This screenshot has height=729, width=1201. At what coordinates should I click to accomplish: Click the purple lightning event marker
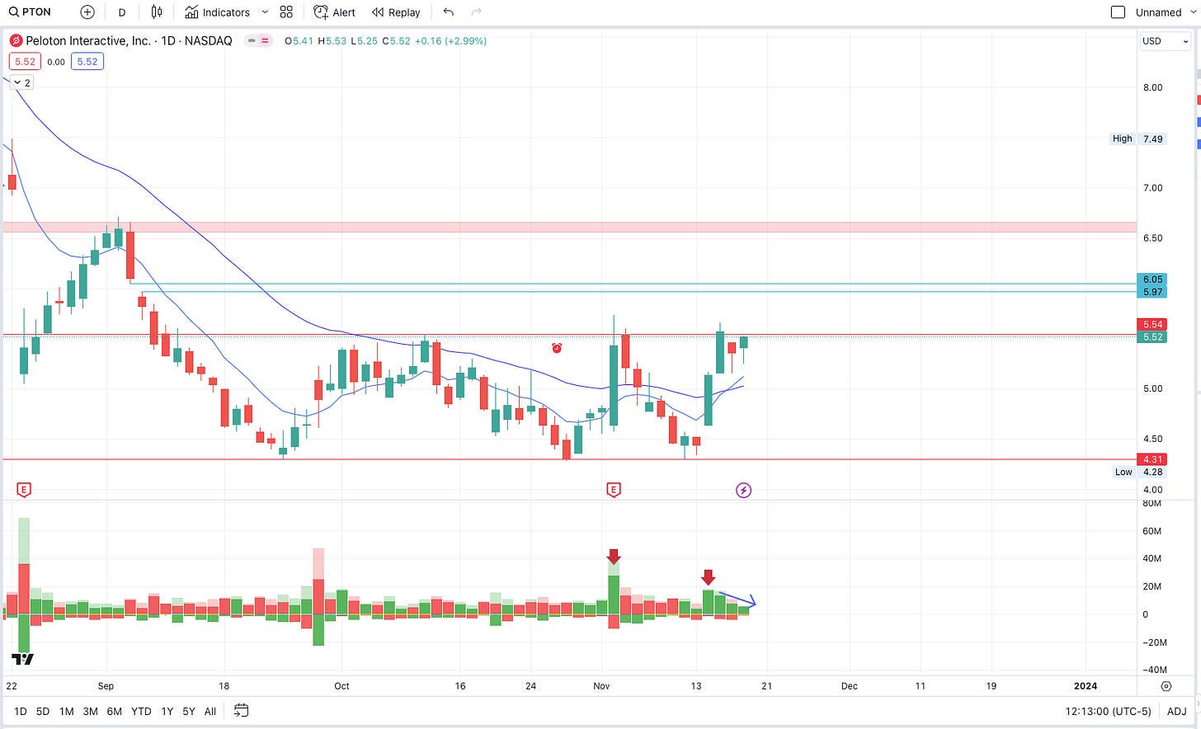tap(743, 491)
